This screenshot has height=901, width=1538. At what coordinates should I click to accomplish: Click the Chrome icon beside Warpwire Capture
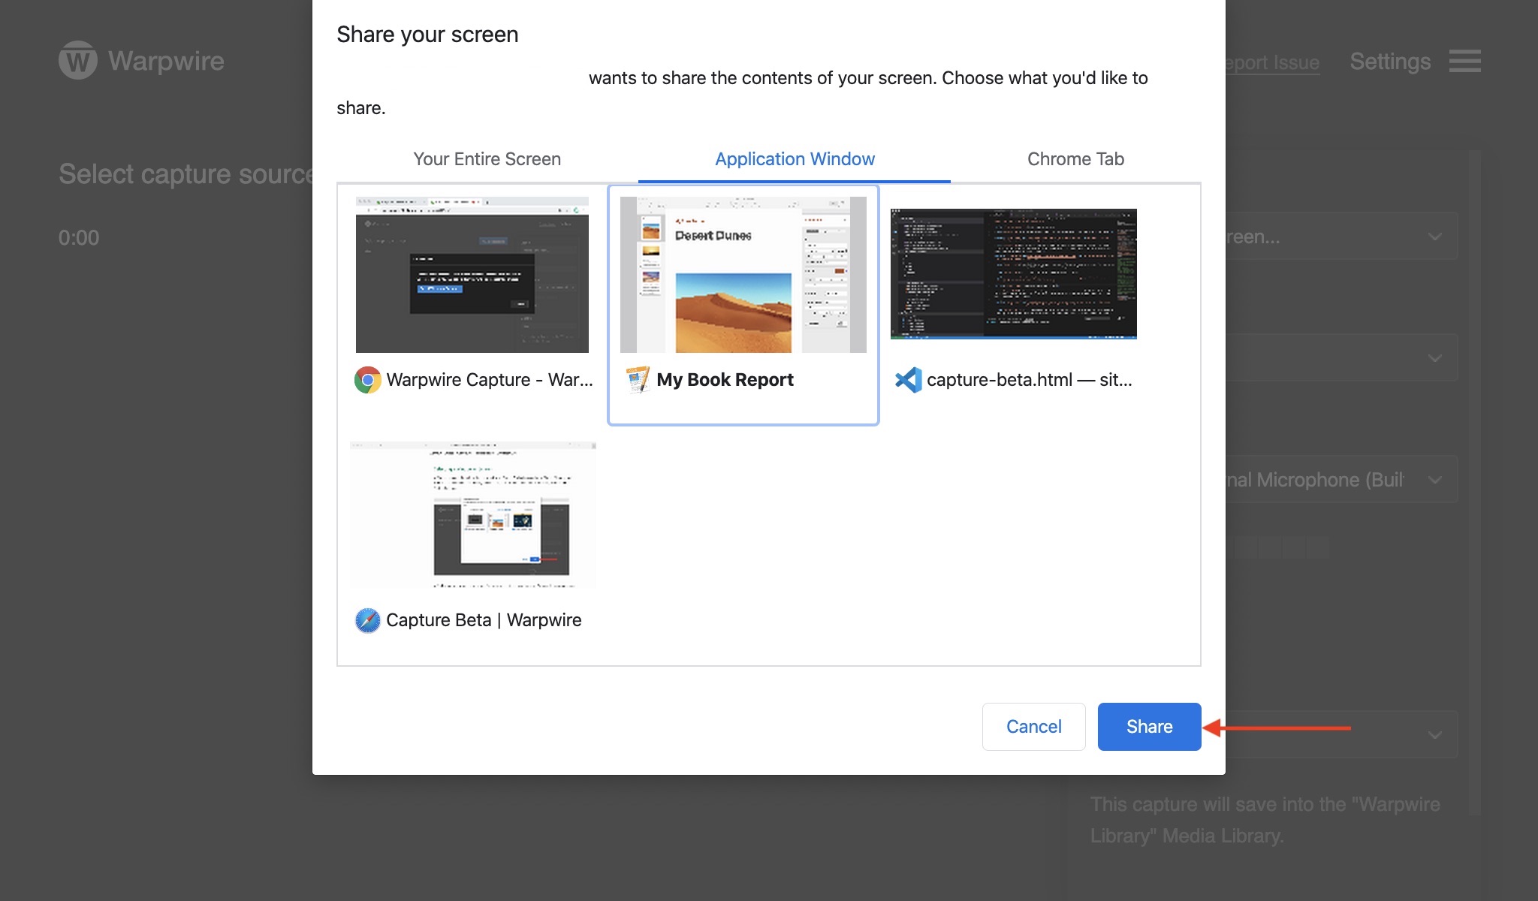(368, 380)
